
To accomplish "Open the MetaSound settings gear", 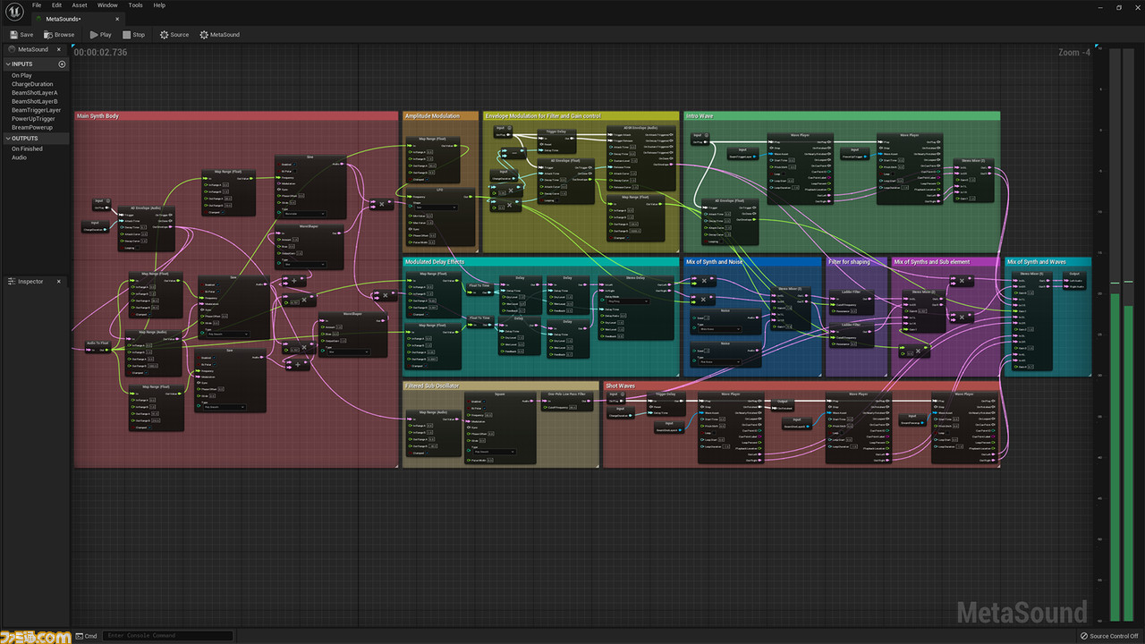I will click(204, 35).
